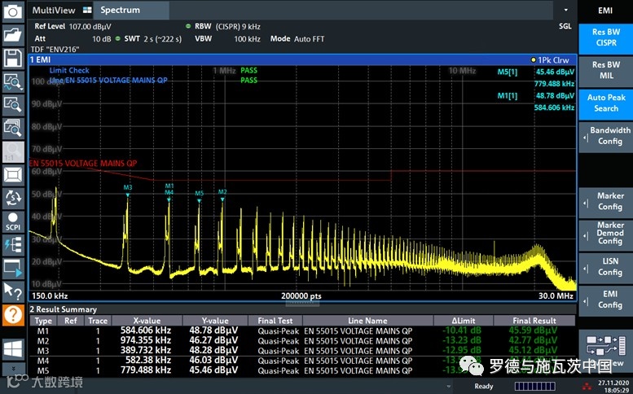The height and width of the screenshot is (394, 633).
Task: Click the context help pointer icon
Action: (12, 291)
